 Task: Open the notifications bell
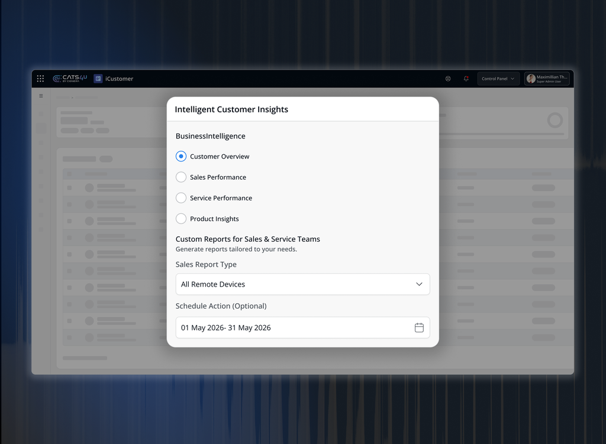466,79
